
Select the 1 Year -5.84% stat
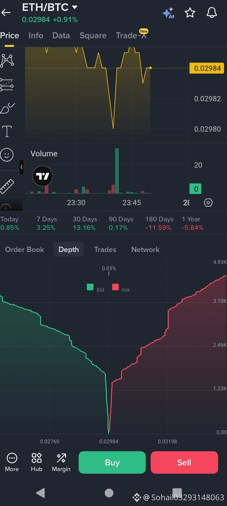click(192, 223)
